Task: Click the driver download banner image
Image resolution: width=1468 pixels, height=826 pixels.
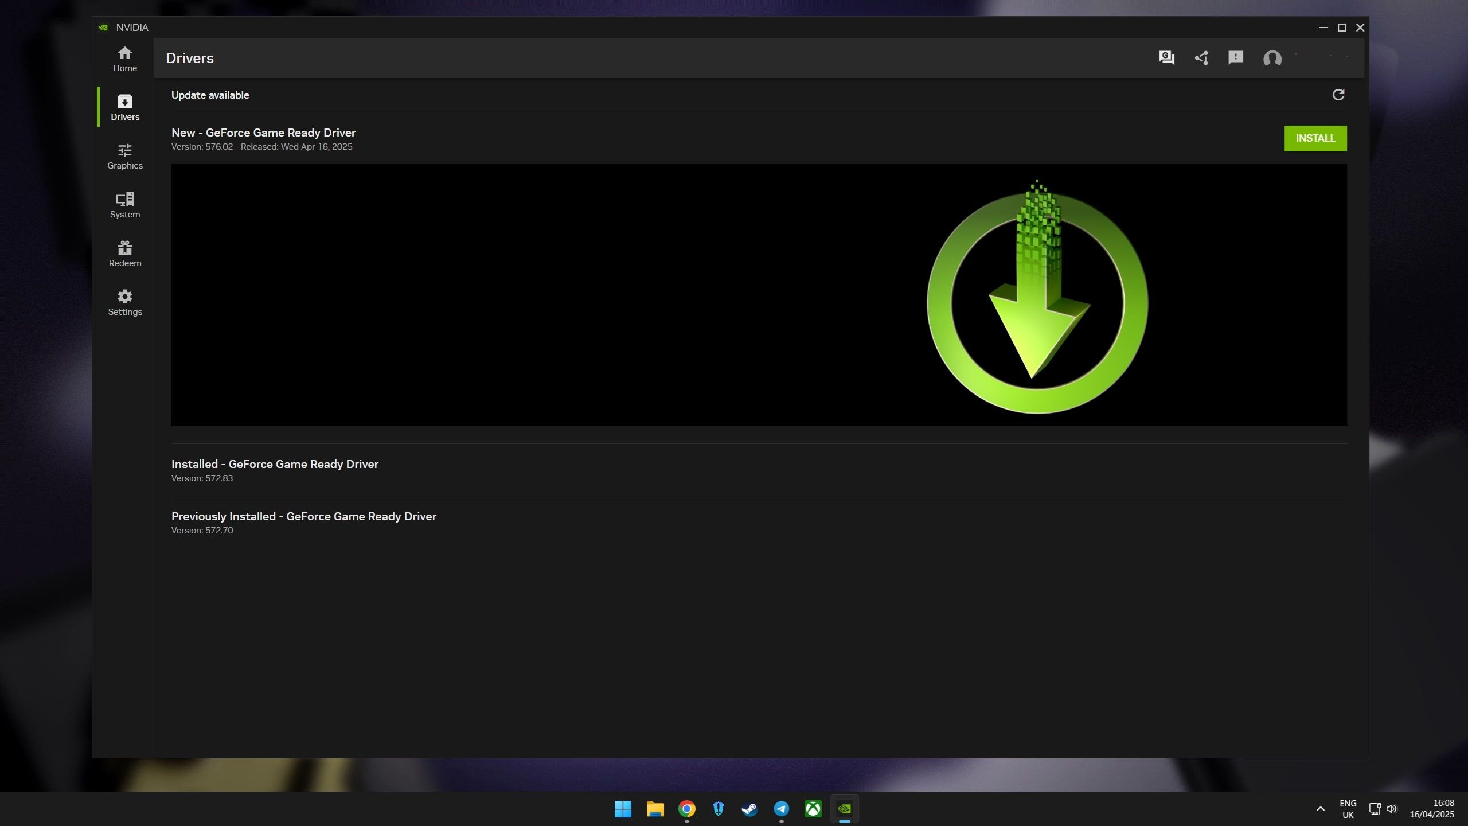Action: click(x=759, y=295)
